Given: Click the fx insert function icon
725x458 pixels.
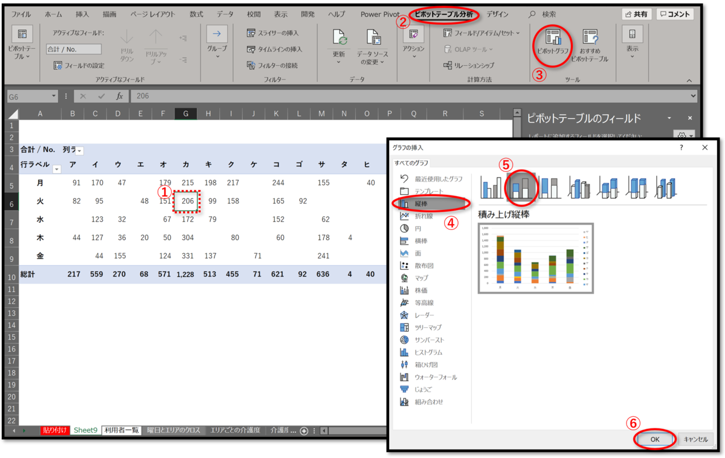Looking at the screenshot, I should 120,96.
